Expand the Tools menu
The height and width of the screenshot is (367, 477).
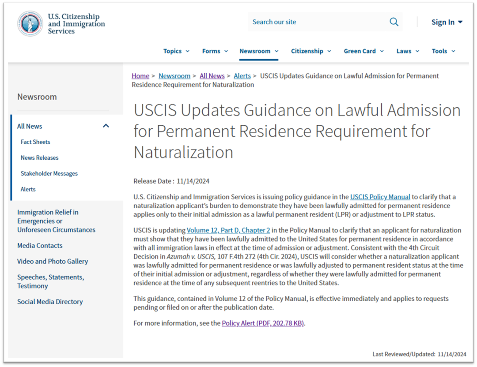(443, 51)
